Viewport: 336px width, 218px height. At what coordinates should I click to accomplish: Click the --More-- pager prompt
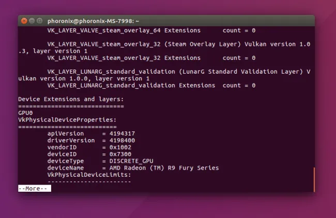(x=35, y=189)
